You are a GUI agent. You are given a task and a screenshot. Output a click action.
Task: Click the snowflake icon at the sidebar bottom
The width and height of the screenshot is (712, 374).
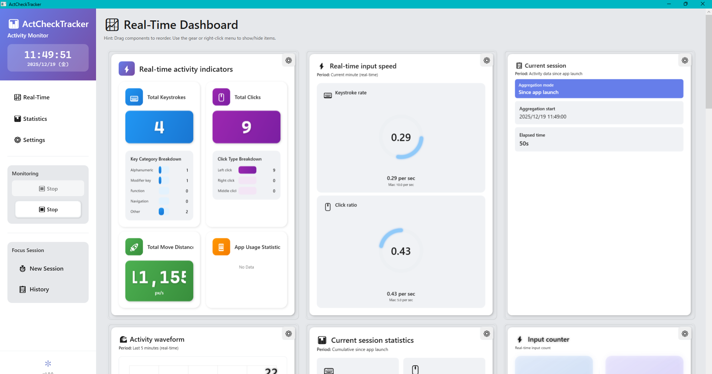click(x=48, y=363)
